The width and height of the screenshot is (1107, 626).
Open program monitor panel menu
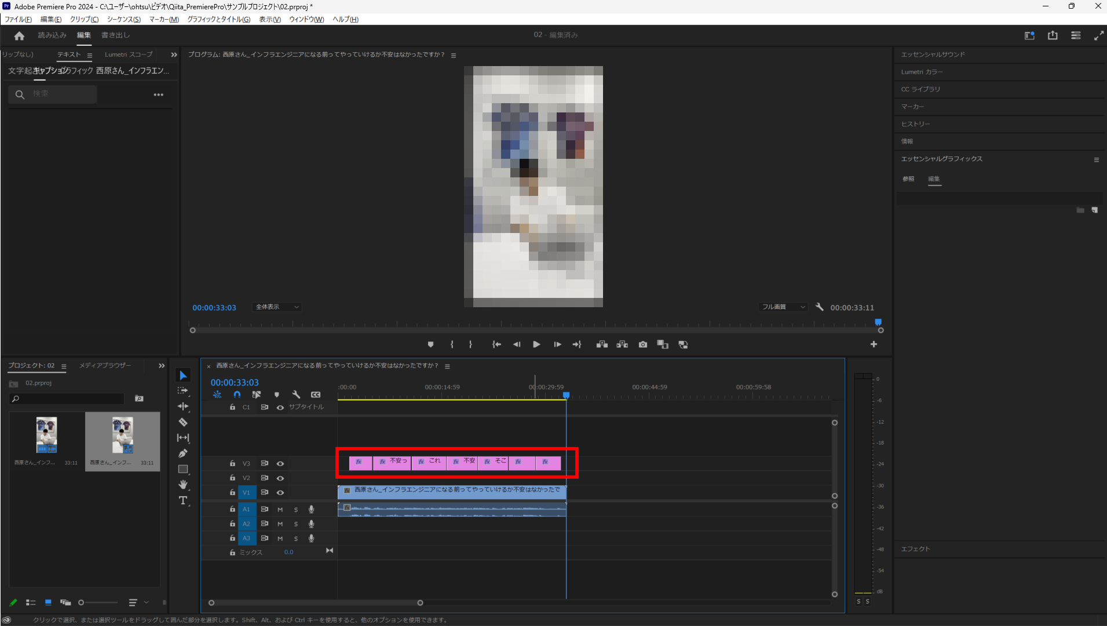(454, 56)
